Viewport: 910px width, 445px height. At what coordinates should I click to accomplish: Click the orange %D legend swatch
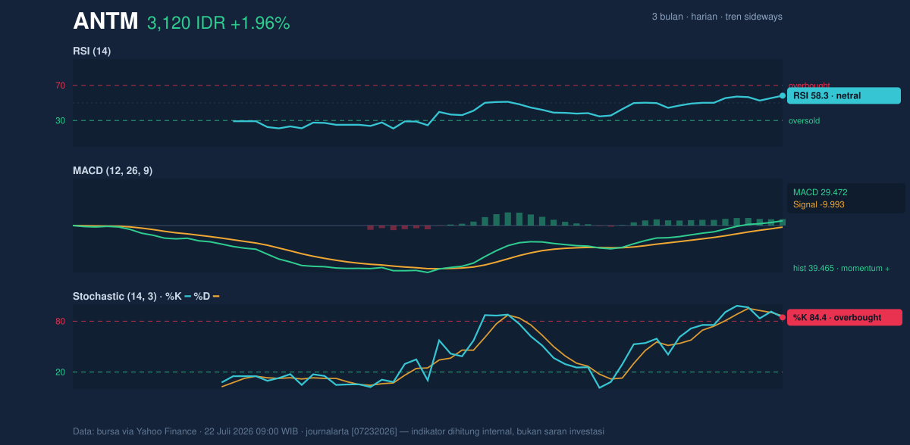[x=215, y=296]
